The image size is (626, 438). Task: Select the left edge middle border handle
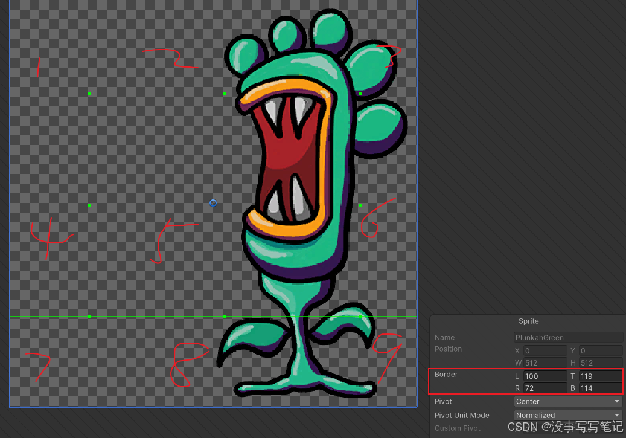point(89,205)
